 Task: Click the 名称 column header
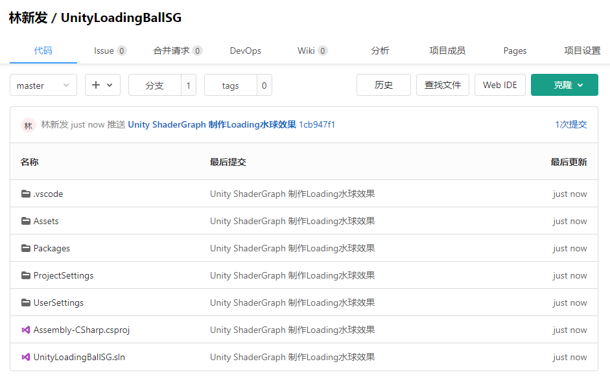tap(30, 162)
